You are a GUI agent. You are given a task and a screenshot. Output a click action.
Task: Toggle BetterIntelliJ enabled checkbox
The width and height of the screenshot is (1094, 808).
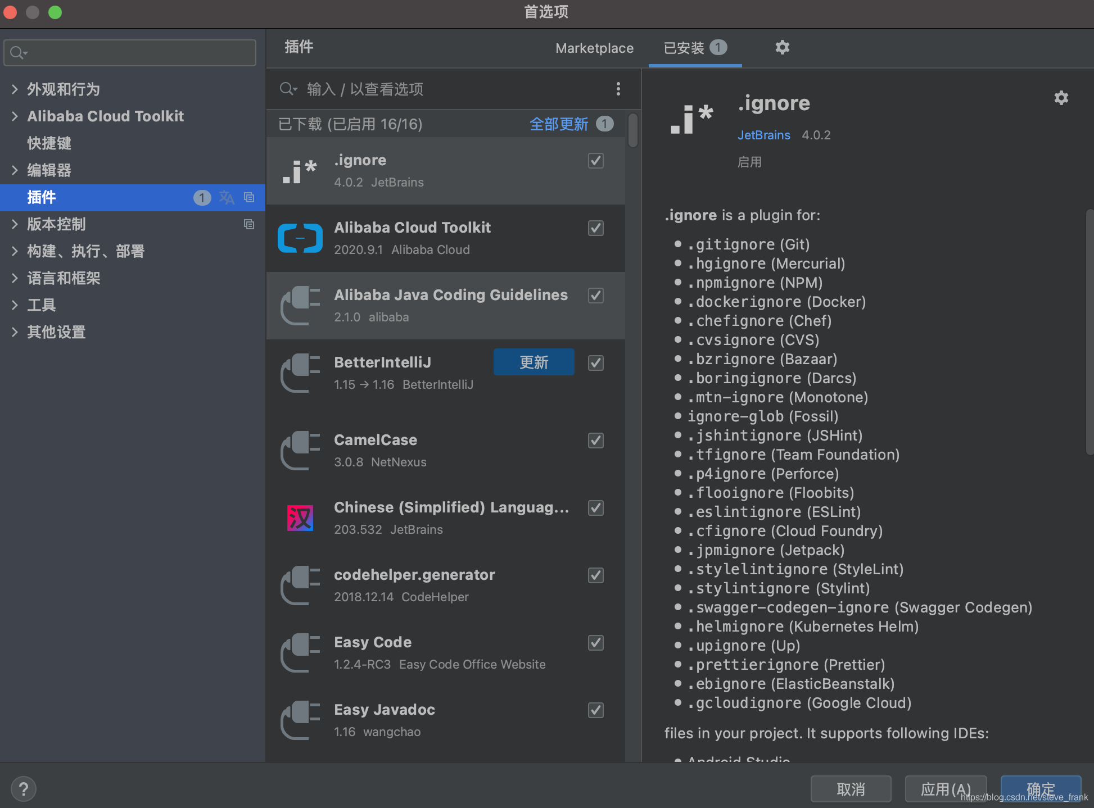[596, 363]
